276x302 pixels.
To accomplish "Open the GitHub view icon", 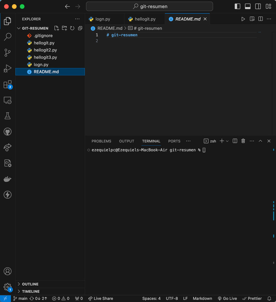I will pos(8,132).
